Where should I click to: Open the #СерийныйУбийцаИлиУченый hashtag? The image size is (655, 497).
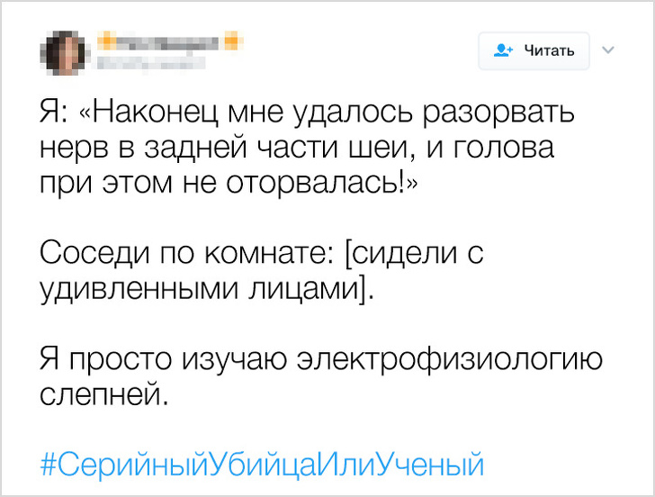[x=262, y=465]
